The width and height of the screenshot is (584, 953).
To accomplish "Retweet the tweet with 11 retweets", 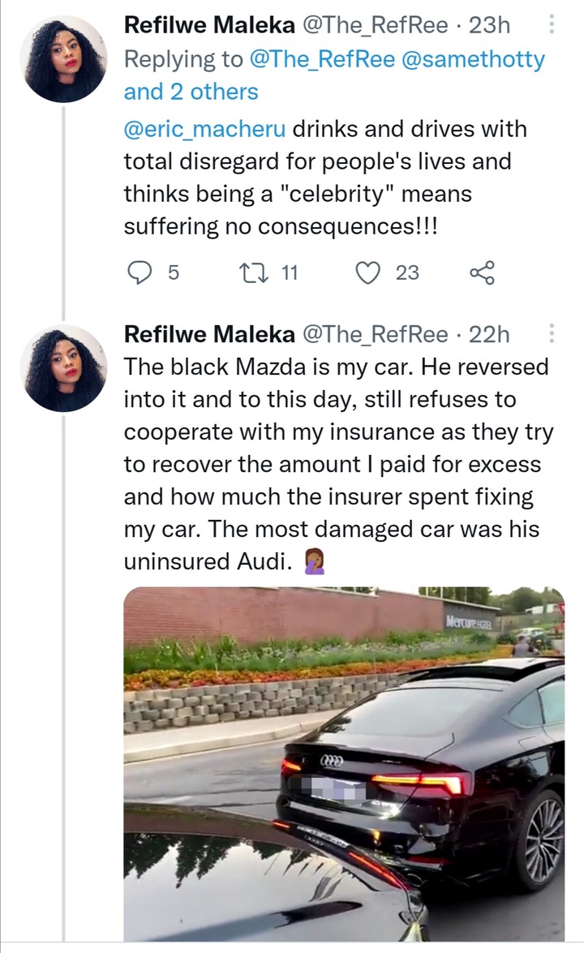I will click(x=253, y=273).
